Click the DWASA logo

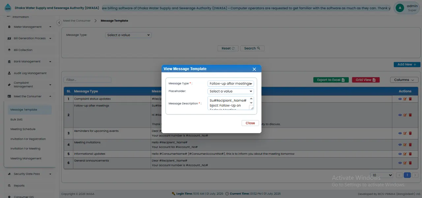coord(8,8)
